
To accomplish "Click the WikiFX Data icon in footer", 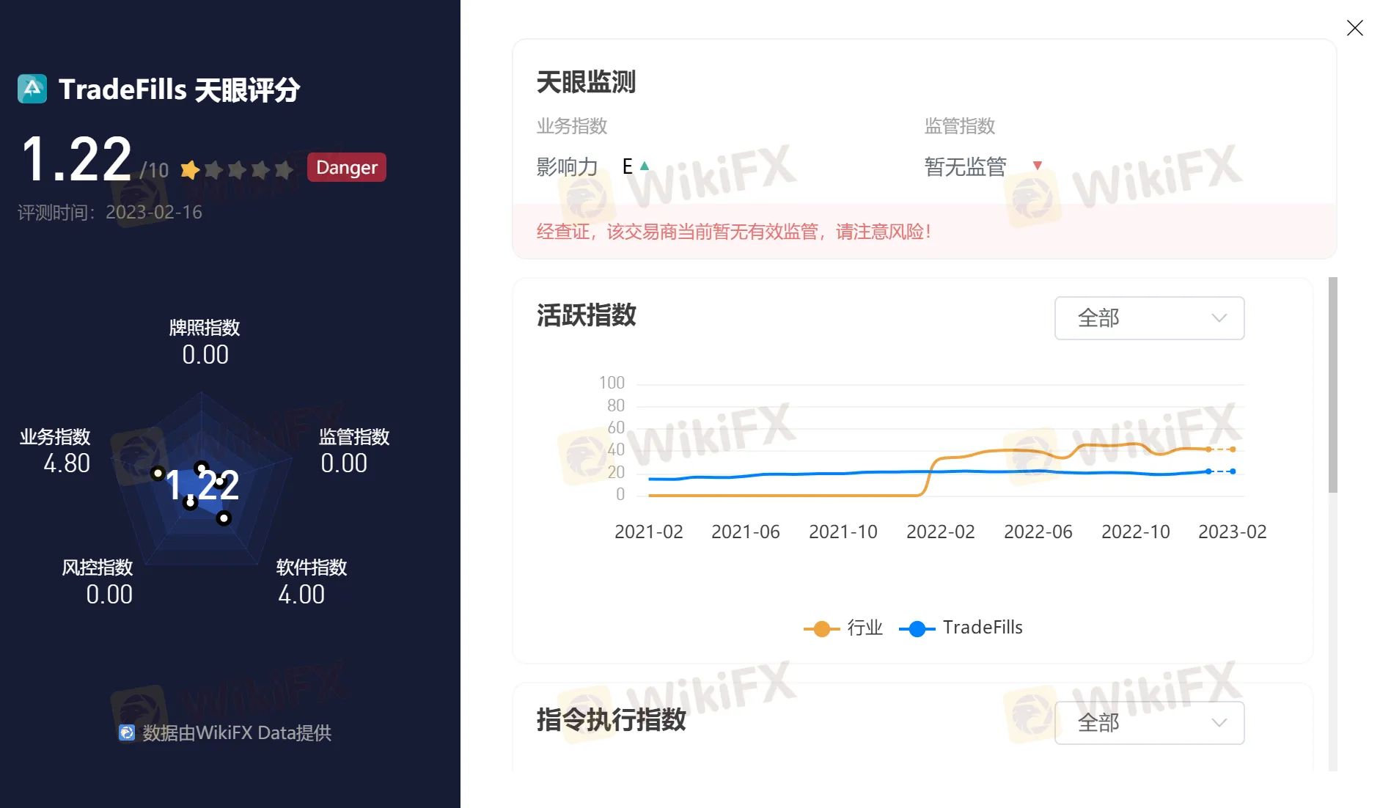I will click(127, 732).
